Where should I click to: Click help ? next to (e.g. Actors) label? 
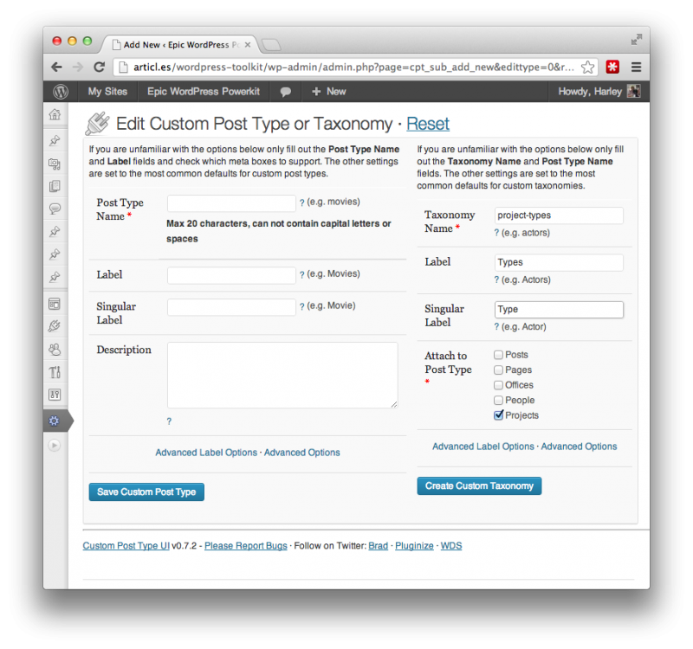496,280
